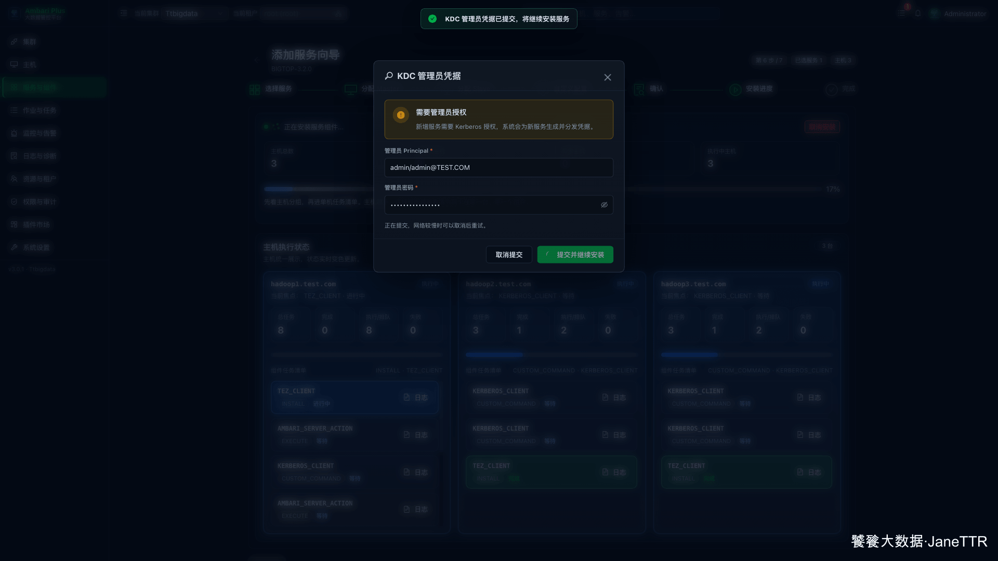Screen dimensions: 998x561
Task: Click the 取消提交 button
Action: (509, 255)
